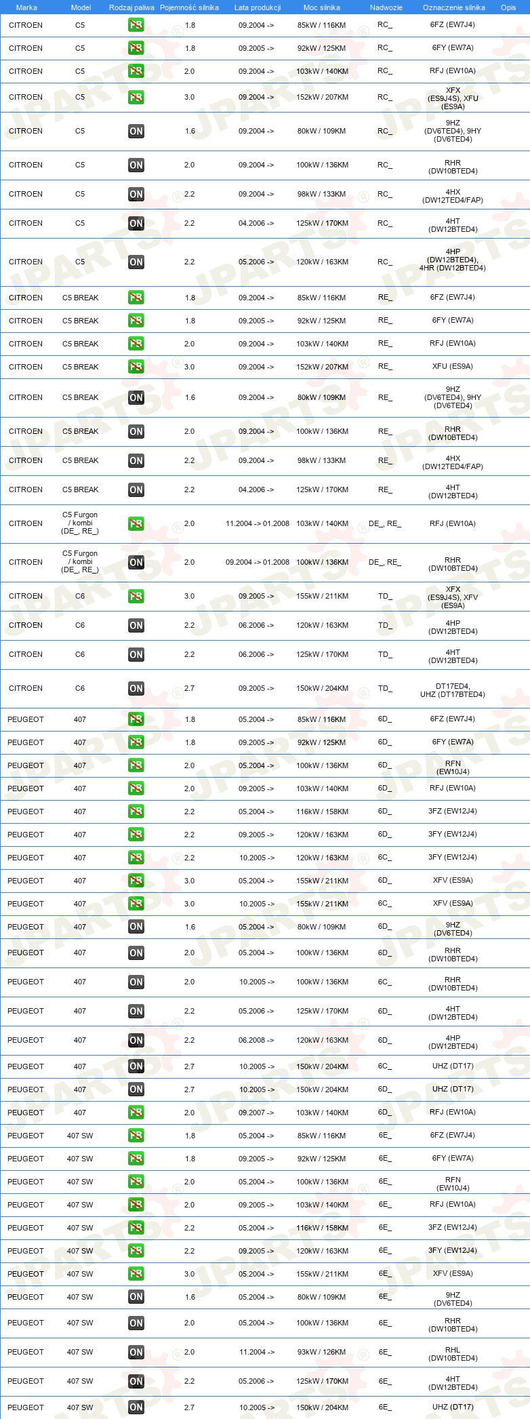Click the Lata produkcji column header

pyautogui.click(x=258, y=7)
